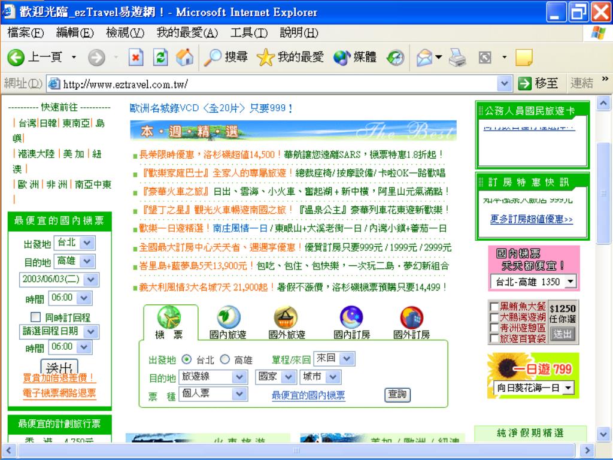Image resolution: width=613 pixels, height=460 pixels.
Task: Open the 編輯(E) menu
Action: [x=75, y=32]
